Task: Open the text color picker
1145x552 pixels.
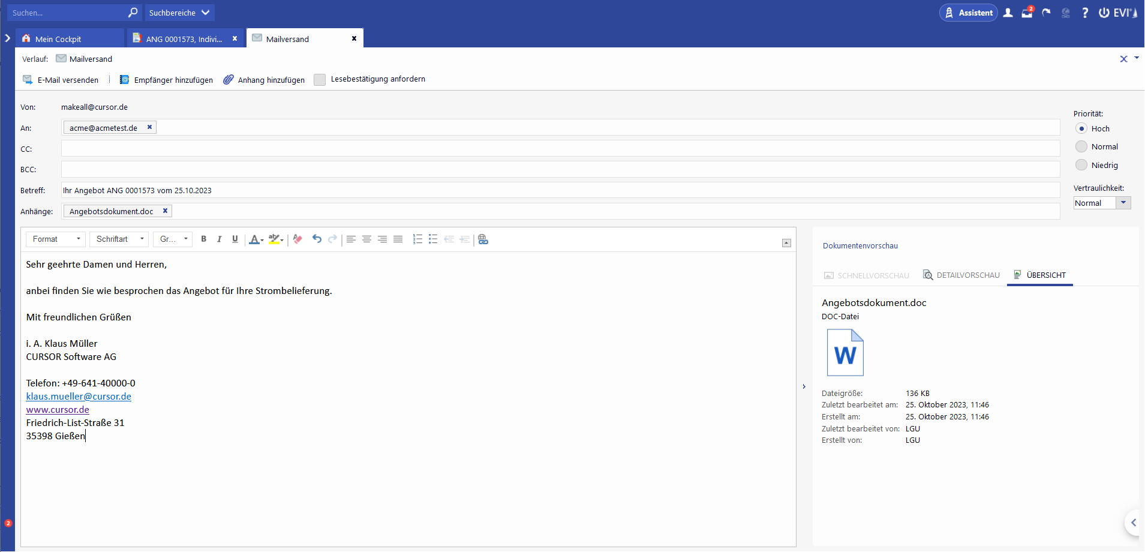Action: pos(256,239)
